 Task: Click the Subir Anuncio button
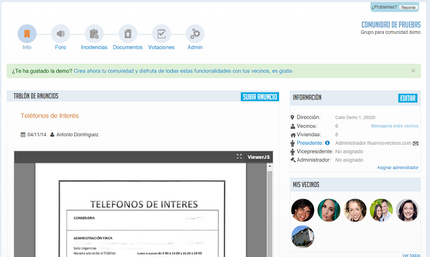click(x=260, y=97)
